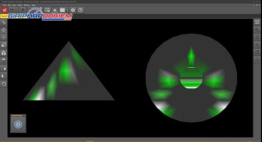Click the magnifier inspect icon in right sidebar
This screenshot has height=142, width=262.
[x=257, y=30]
